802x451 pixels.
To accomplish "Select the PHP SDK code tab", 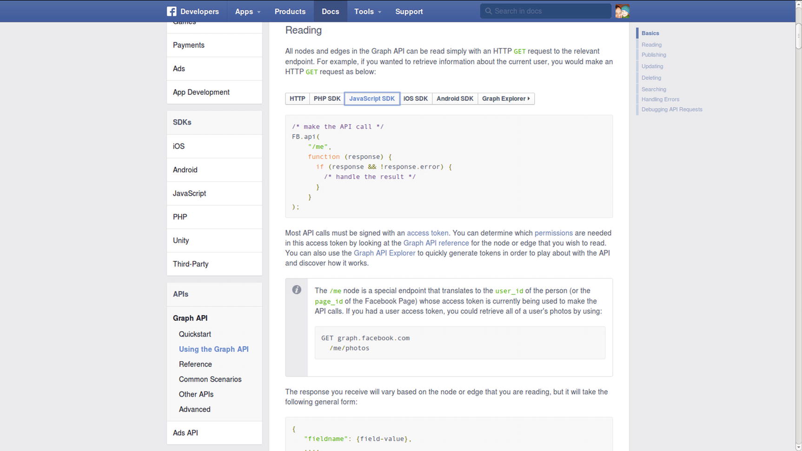I will (x=327, y=99).
